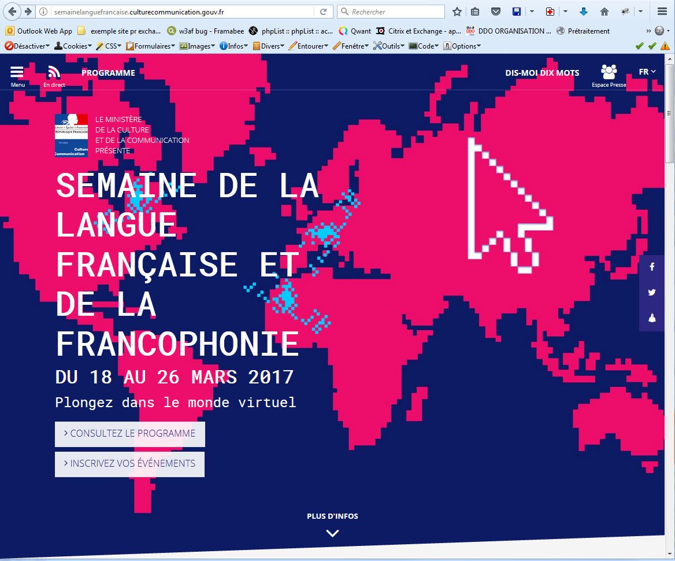Open the PROGRAMME navigation item
This screenshot has height=561, width=675.
(108, 73)
